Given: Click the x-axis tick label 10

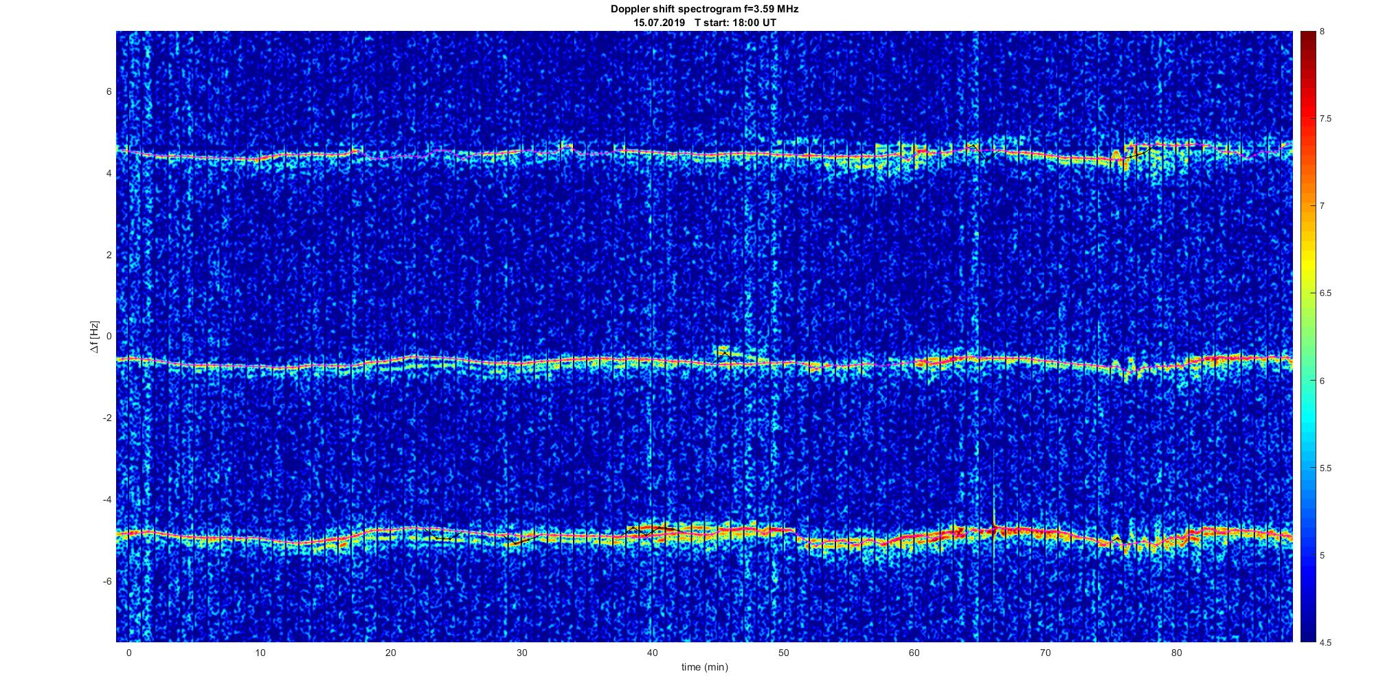Looking at the screenshot, I should [260, 653].
